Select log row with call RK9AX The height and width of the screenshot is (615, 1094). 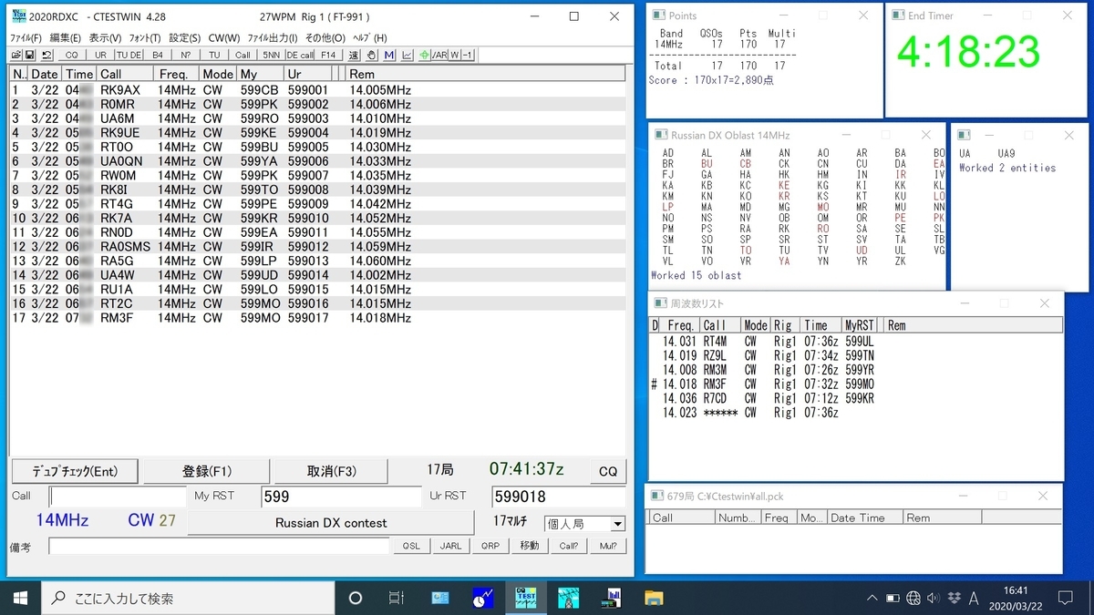pyautogui.click(x=317, y=90)
